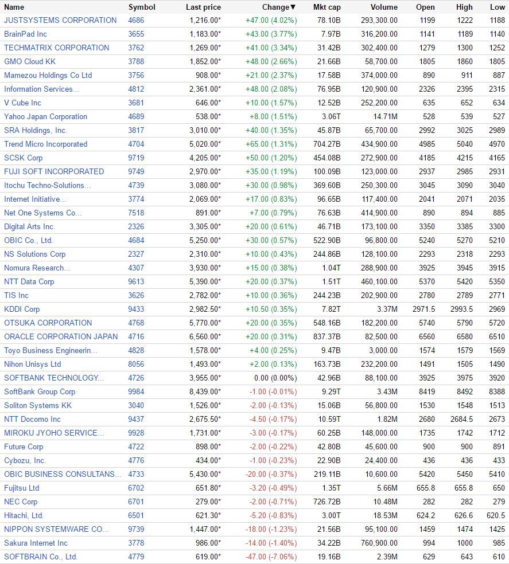
Task: Click ticker symbol 4686
Action: (x=136, y=20)
